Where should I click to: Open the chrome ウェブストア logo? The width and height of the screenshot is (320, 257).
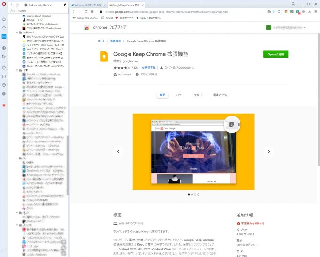(x=105, y=27)
